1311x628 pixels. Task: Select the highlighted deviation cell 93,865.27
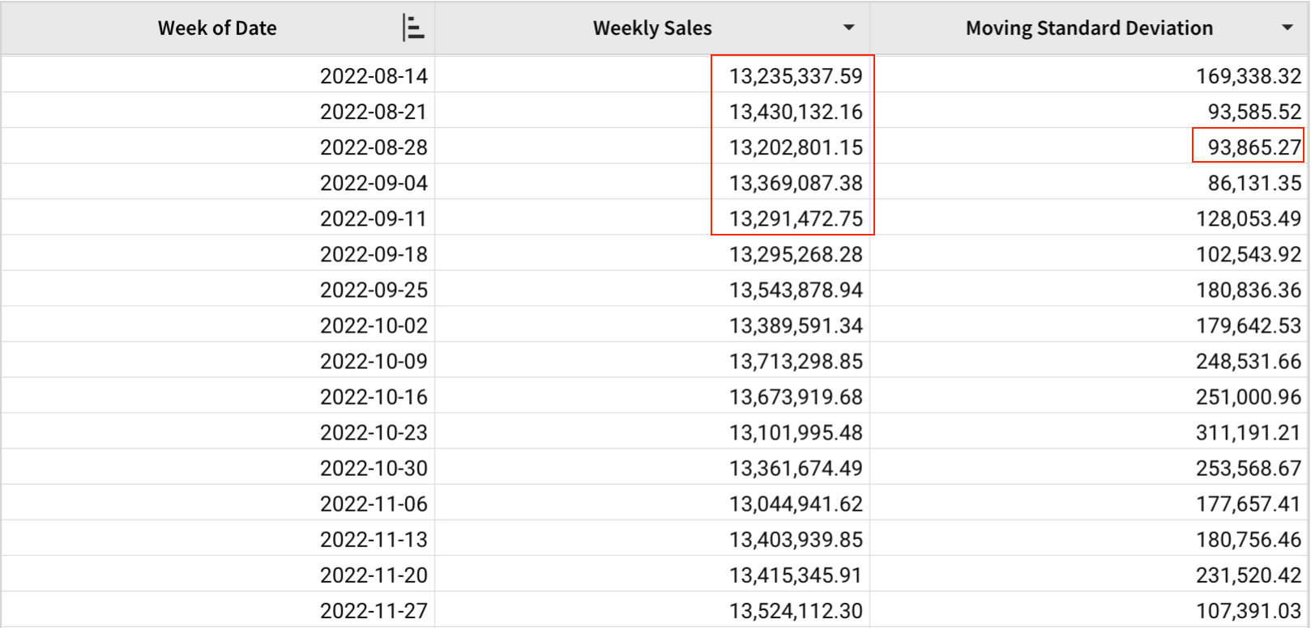click(x=1253, y=147)
